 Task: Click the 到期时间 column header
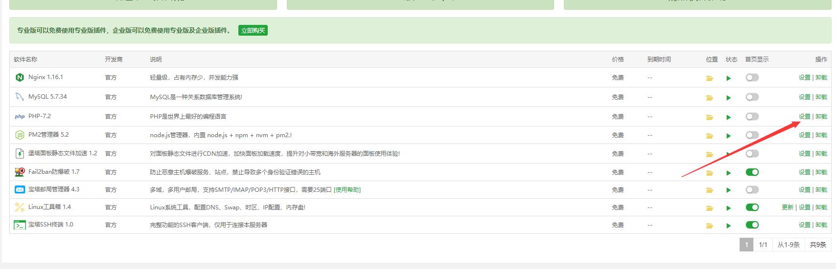[x=659, y=60]
